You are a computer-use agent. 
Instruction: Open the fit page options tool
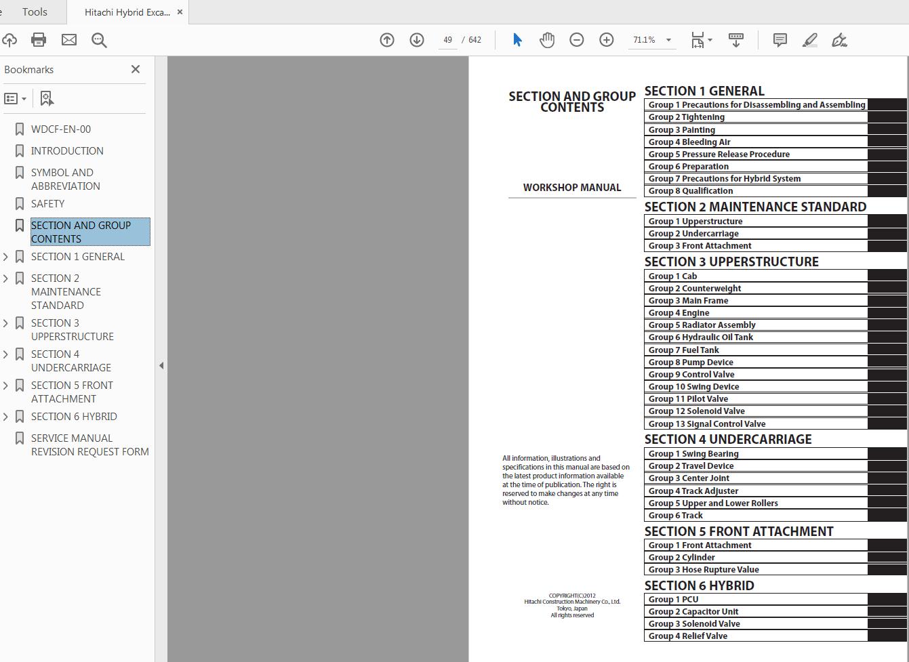(701, 40)
